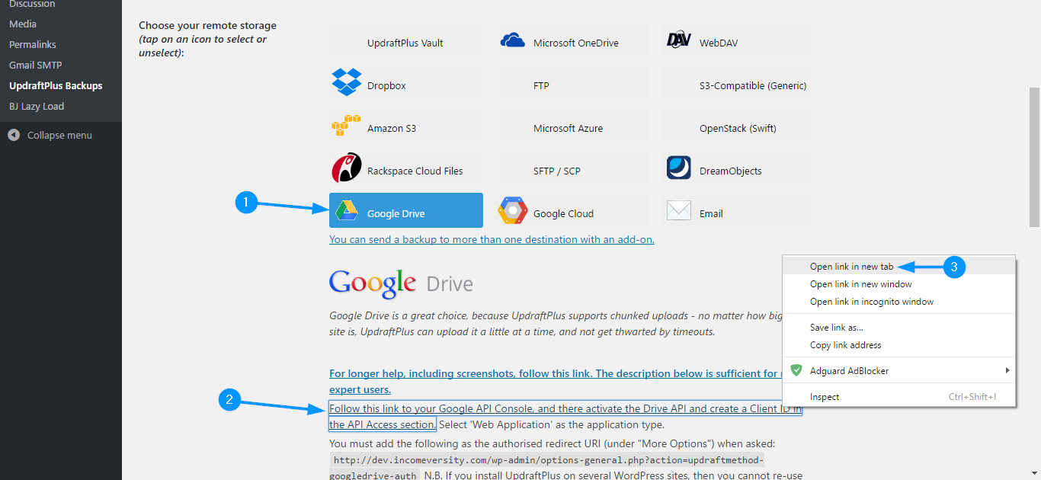This screenshot has width=1041, height=480.
Task: Open link in new tab
Action: tap(899, 267)
